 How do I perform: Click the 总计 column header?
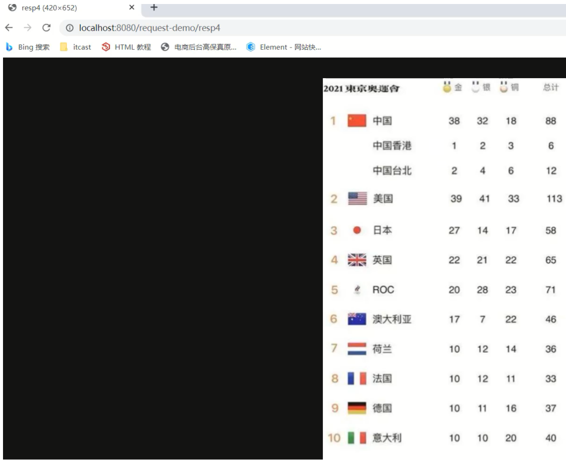click(x=551, y=87)
